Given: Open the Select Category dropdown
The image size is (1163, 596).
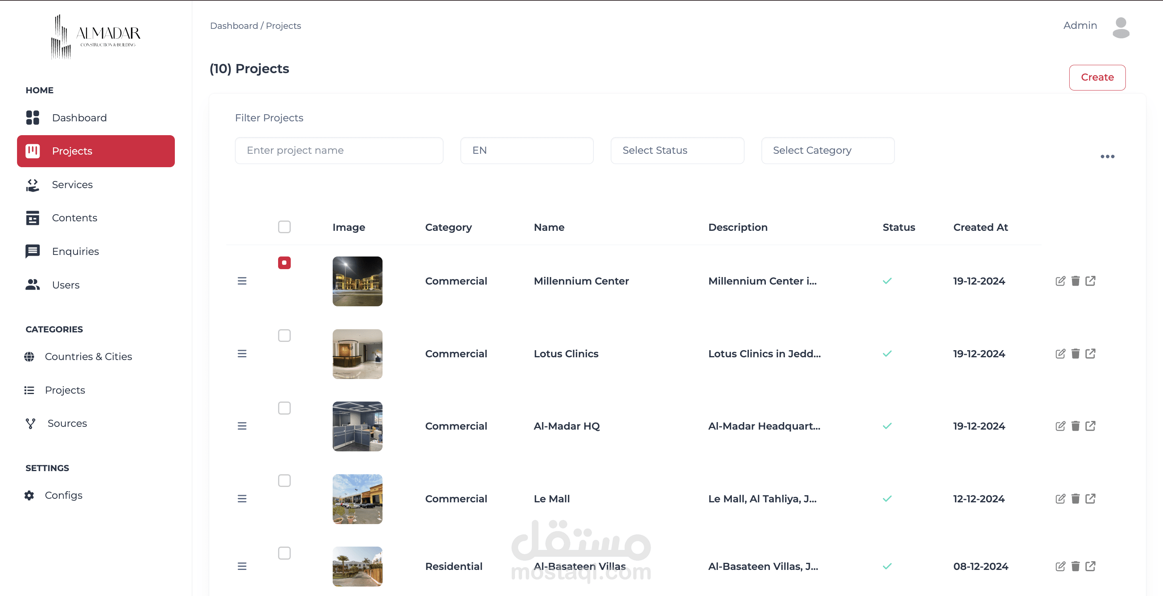Looking at the screenshot, I should 827,150.
